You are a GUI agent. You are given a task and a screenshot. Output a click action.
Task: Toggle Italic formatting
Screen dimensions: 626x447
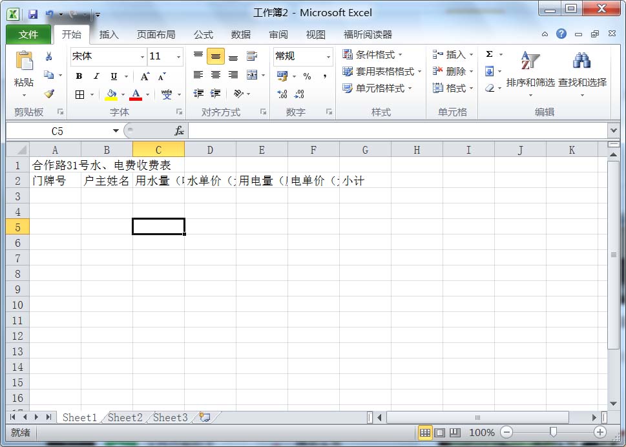click(96, 76)
